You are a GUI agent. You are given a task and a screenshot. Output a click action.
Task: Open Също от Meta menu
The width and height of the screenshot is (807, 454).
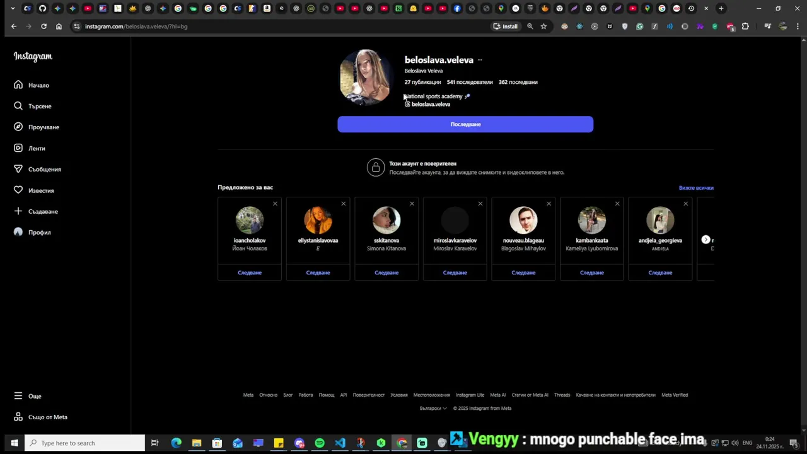[40, 417]
